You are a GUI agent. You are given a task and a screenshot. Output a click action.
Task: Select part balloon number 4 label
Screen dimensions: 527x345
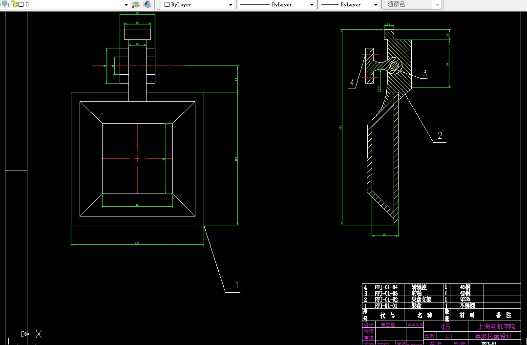point(352,83)
